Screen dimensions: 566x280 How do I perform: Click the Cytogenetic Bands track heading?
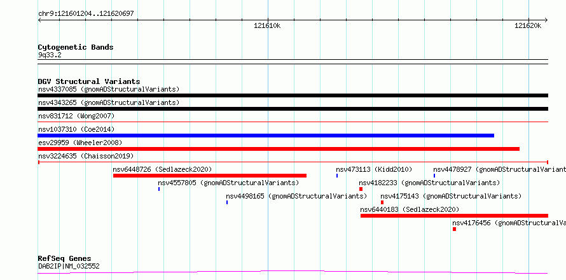coord(76,47)
